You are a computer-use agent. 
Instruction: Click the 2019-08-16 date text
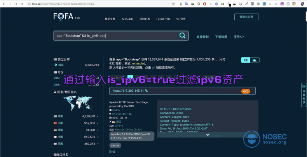point(119,118)
